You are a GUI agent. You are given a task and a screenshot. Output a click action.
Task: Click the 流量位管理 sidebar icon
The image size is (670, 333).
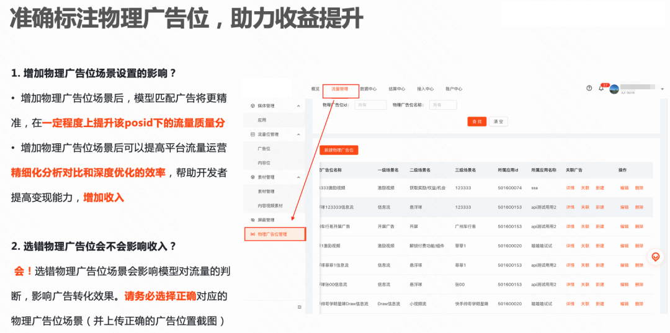pyautogui.click(x=252, y=135)
